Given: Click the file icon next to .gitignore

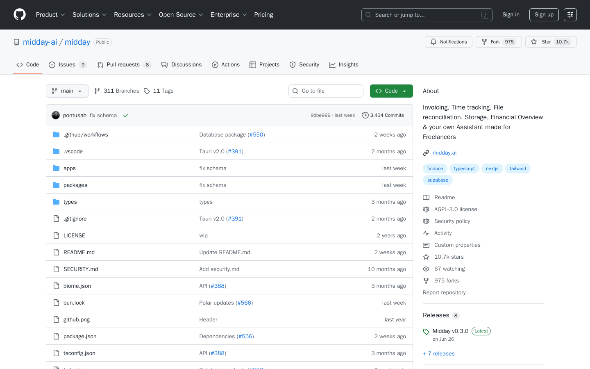Looking at the screenshot, I should 56,219.
